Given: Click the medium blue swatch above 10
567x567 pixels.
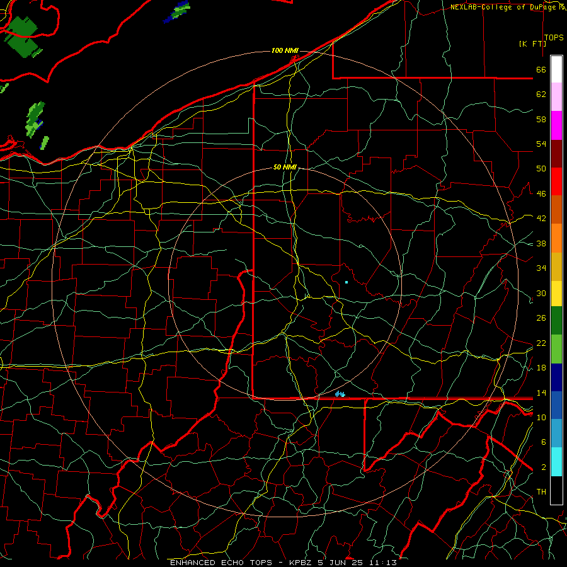Looking at the screenshot, I should pos(556,405).
